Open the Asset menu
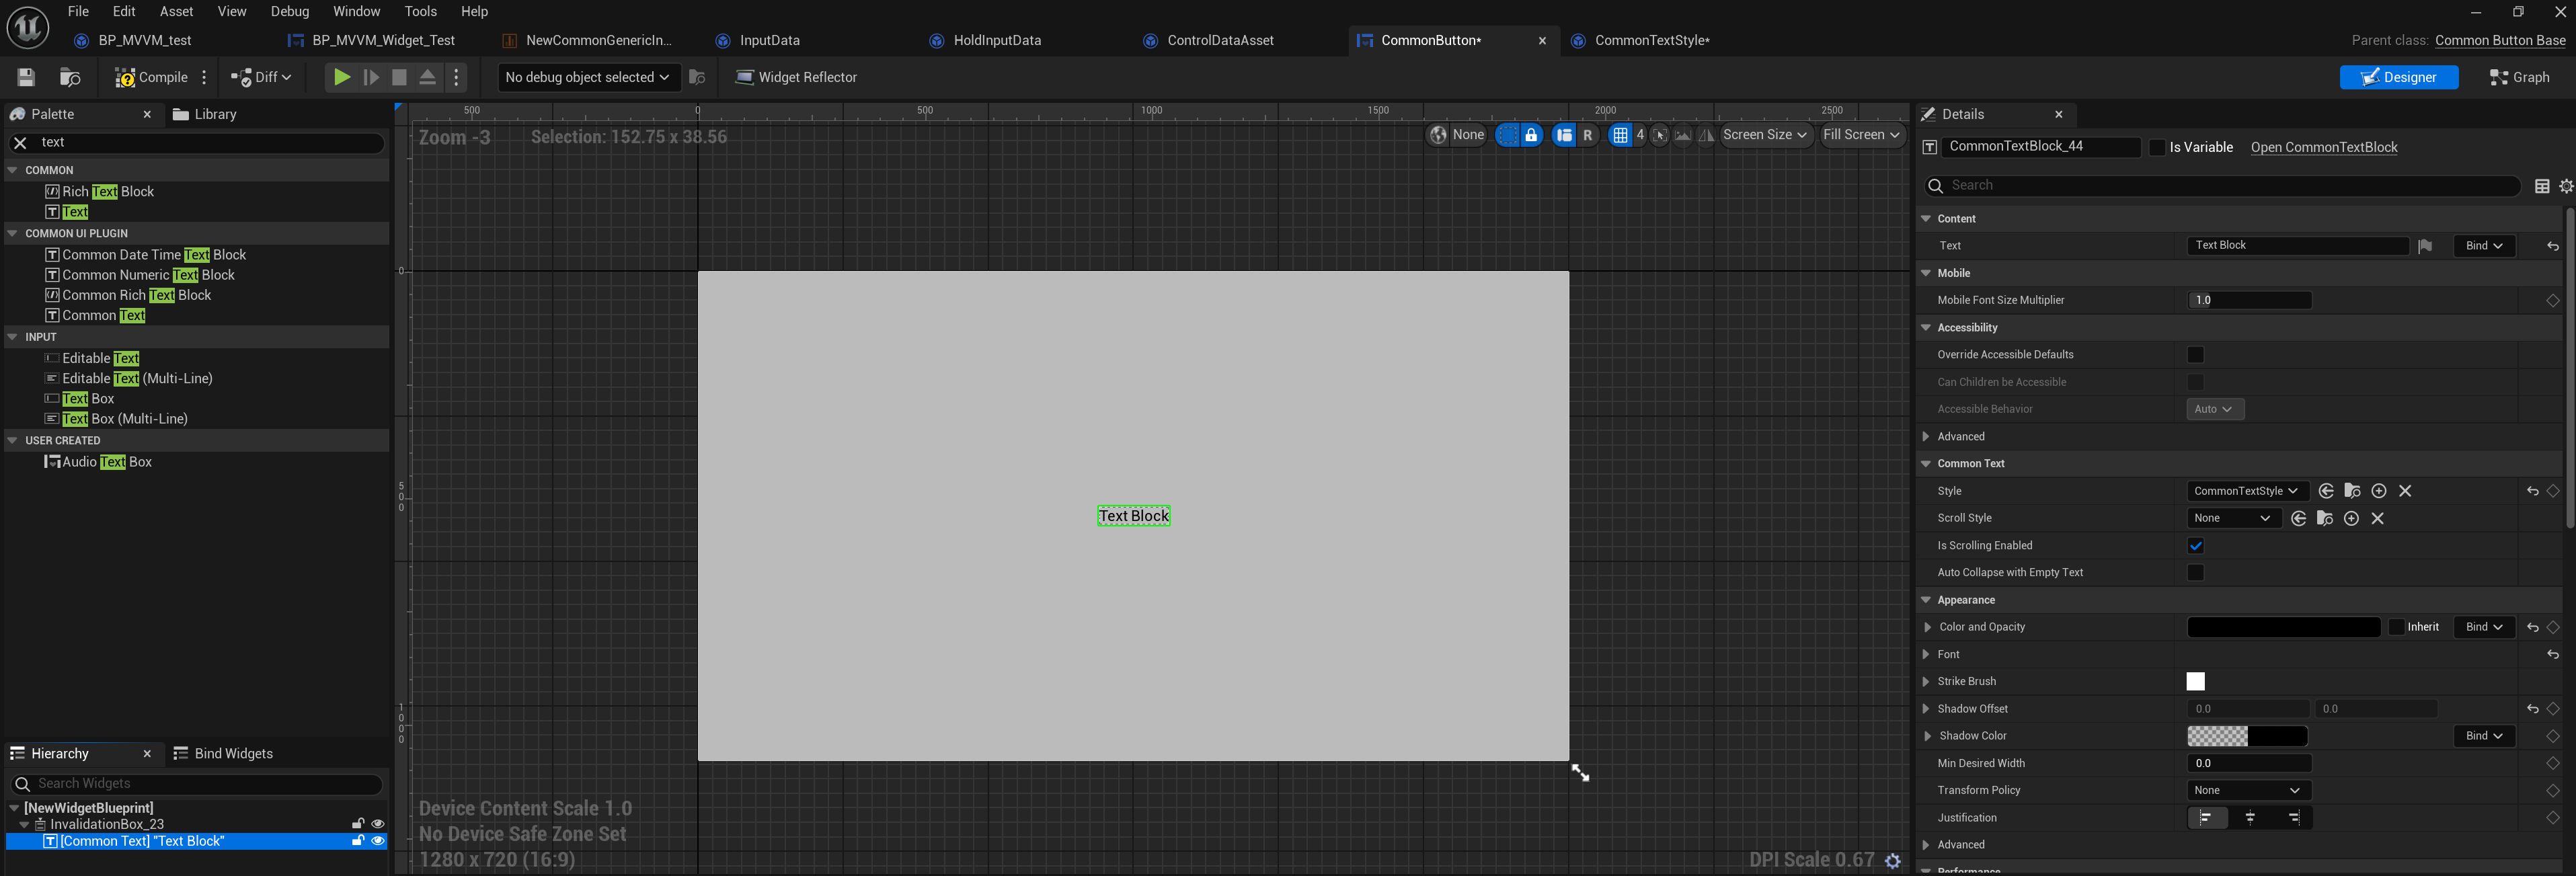 (176, 11)
